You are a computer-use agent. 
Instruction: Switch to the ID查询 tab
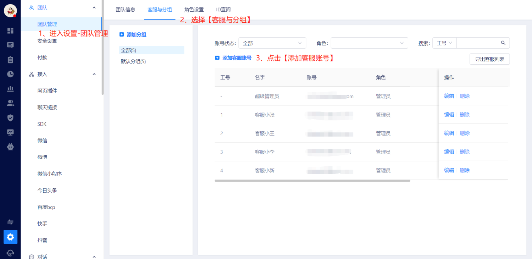[223, 10]
